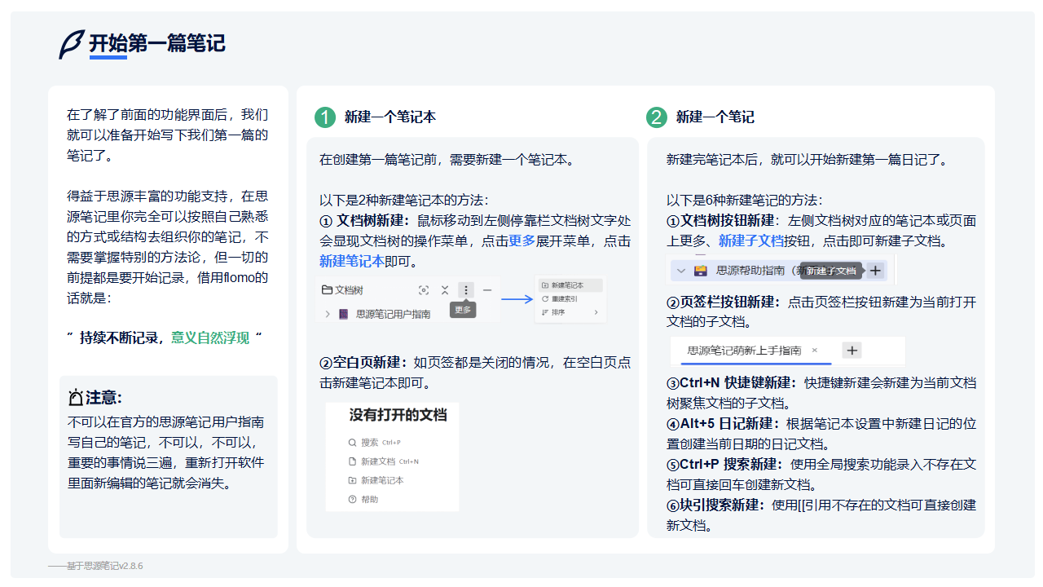Click the 搜索 magnifier icon in the empty page
This screenshot has height=587, width=1043.
click(x=352, y=443)
